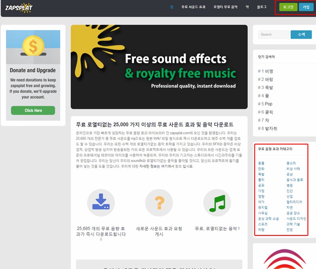Open the 만화 category link
This screenshot has width=316, height=269.
pyautogui.click(x=261, y=169)
